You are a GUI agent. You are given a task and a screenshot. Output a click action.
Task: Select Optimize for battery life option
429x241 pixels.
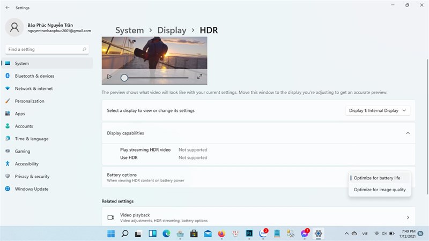(380, 178)
